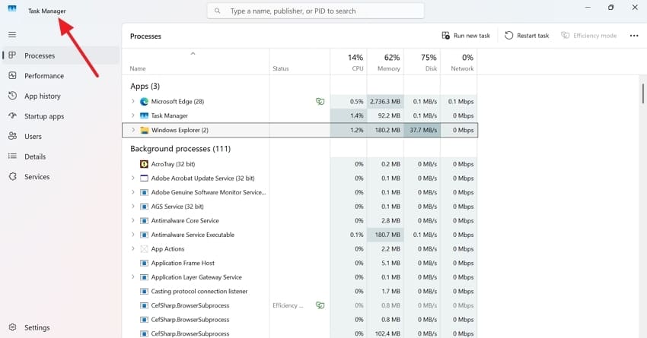The height and width of the screenshot is (338, 647).
Task: Expand the App Actions row
Action: point(133,248)
